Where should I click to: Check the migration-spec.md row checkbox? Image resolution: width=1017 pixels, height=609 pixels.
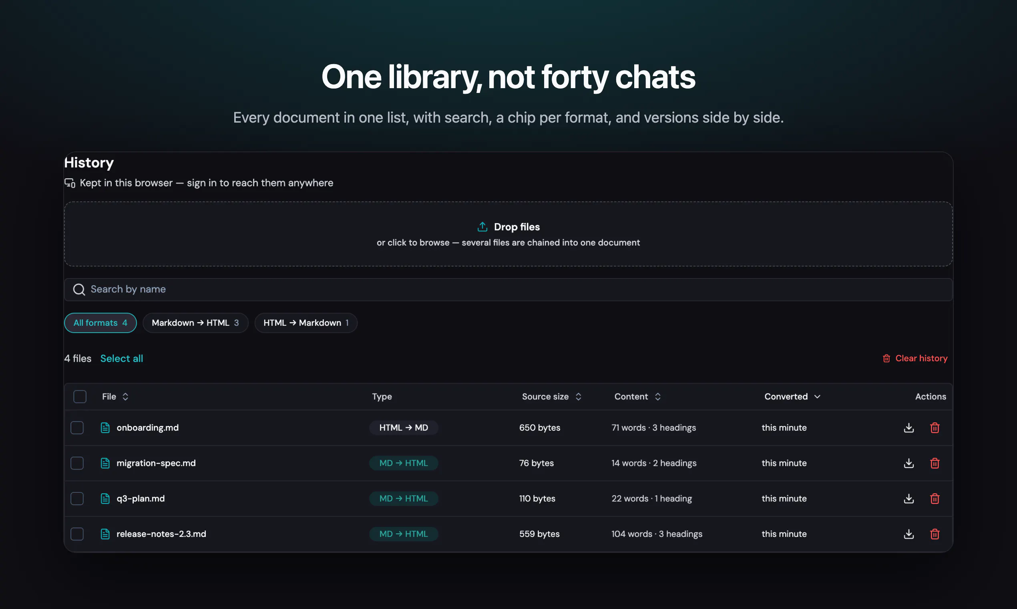(x=77, y=463)
